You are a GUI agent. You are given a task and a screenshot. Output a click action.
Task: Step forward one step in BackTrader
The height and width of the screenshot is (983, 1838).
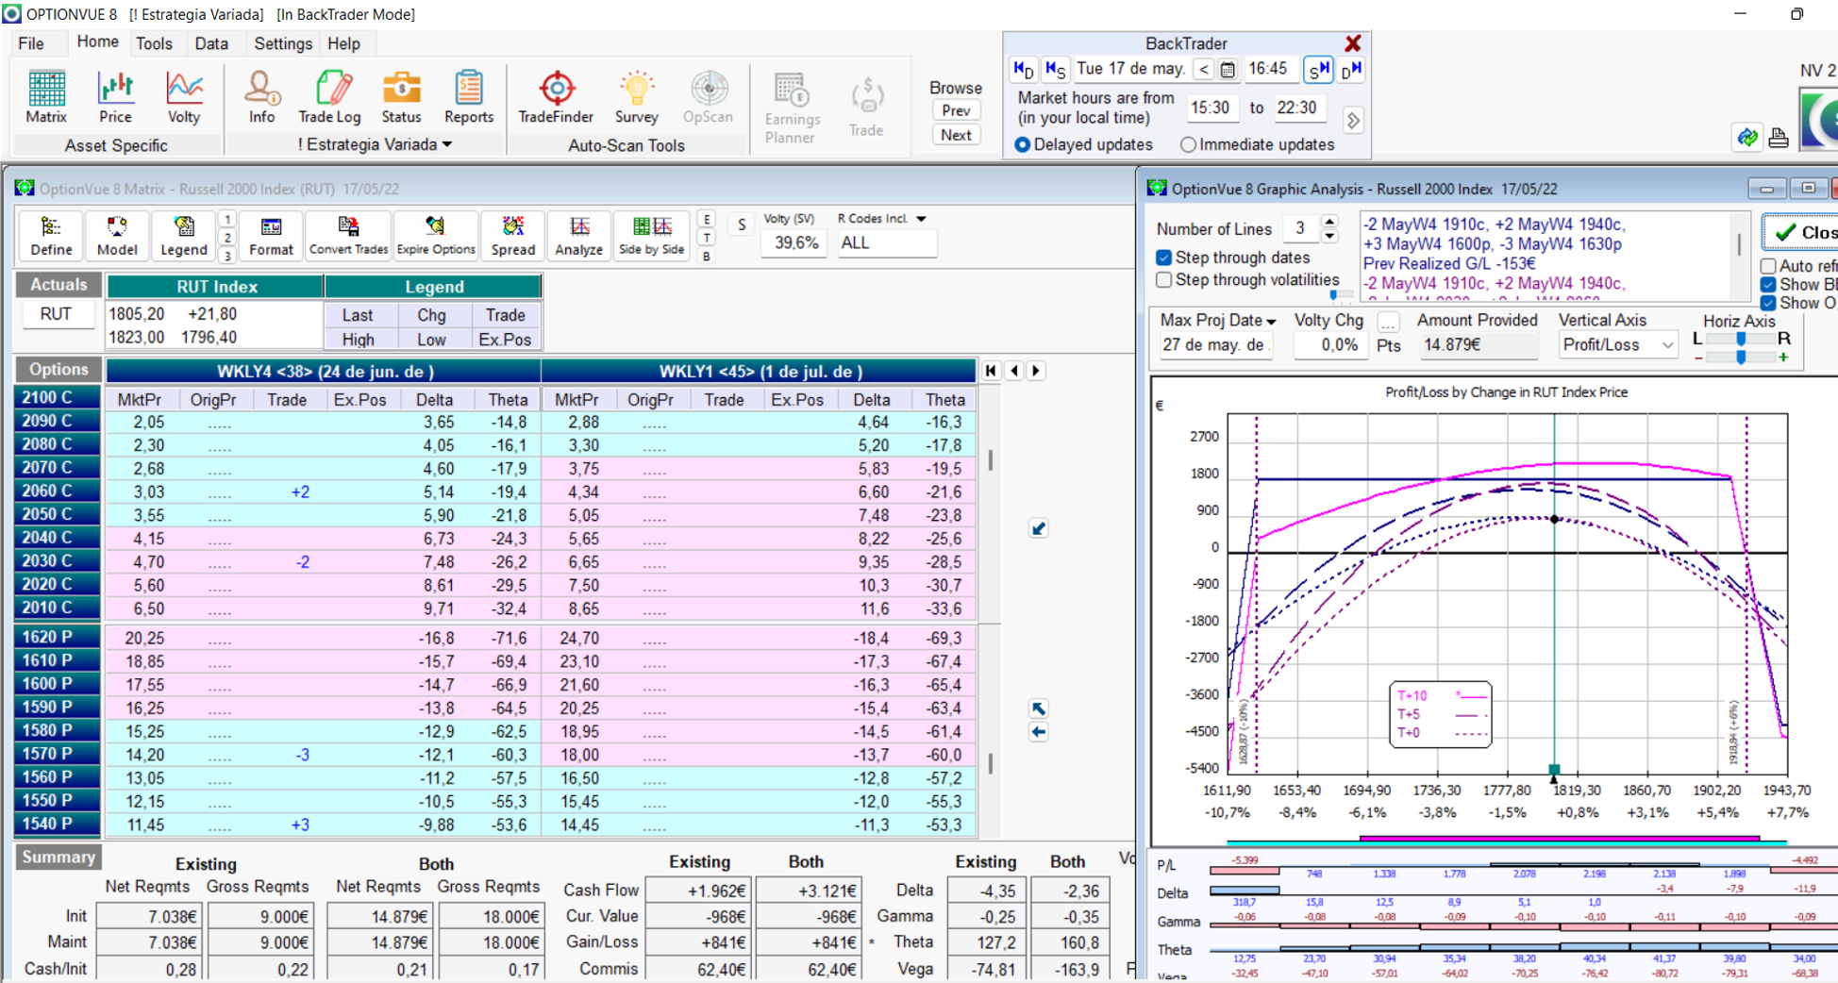click(x=1317, y=69)
